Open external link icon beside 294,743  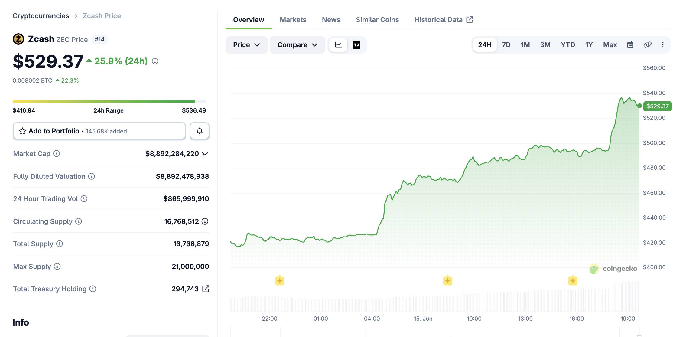click(206, 289)
